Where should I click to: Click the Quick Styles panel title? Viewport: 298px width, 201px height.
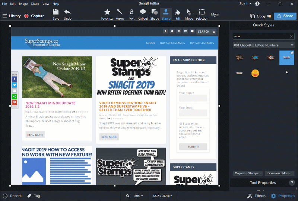[264, 25]
